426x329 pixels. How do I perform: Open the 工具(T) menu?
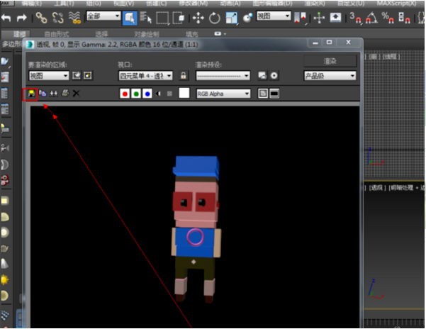pos(64,4)
